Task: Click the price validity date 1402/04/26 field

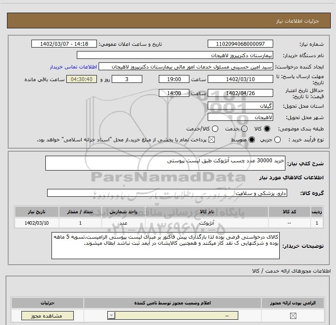Action: pos(240,93)
